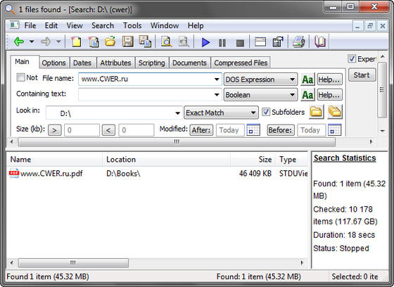394x287 pixels.
Task: Pause the search with pause icon
Action: (x=222, y=43)
